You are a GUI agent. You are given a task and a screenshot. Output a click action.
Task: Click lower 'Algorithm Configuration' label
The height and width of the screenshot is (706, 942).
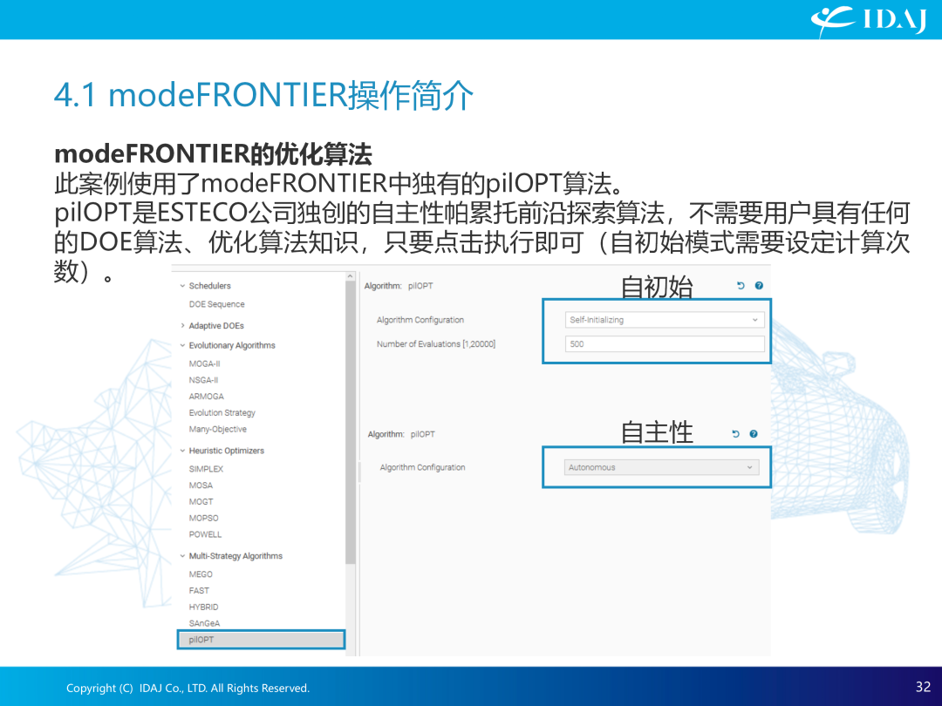(x=422, y=467)
